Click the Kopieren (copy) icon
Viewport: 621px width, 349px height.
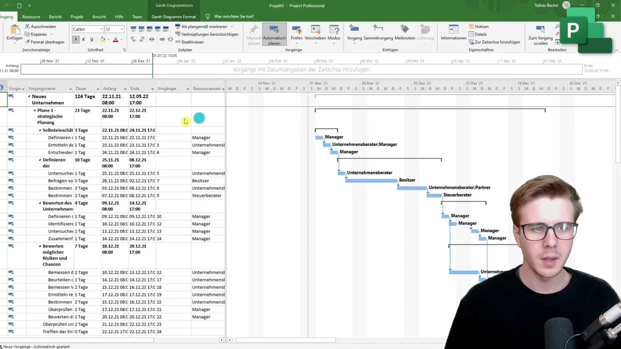[x=27, y=34]
